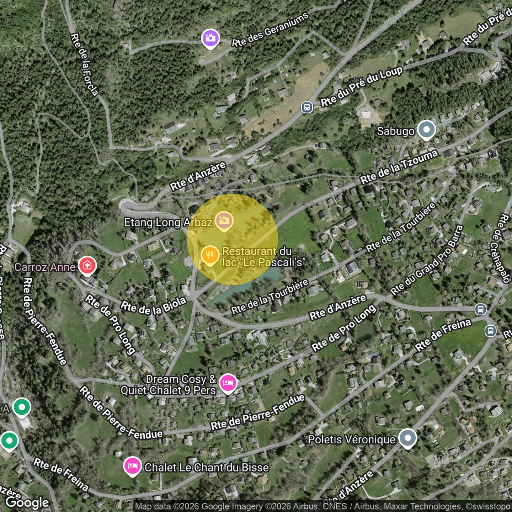512x512 pixels.
Task: Click the bus stop at Rte d'Anzère's east end
Action: 480,309
